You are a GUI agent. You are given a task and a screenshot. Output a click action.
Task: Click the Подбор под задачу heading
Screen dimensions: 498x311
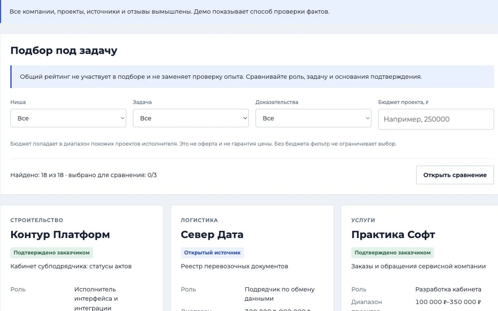click(64, 50)
